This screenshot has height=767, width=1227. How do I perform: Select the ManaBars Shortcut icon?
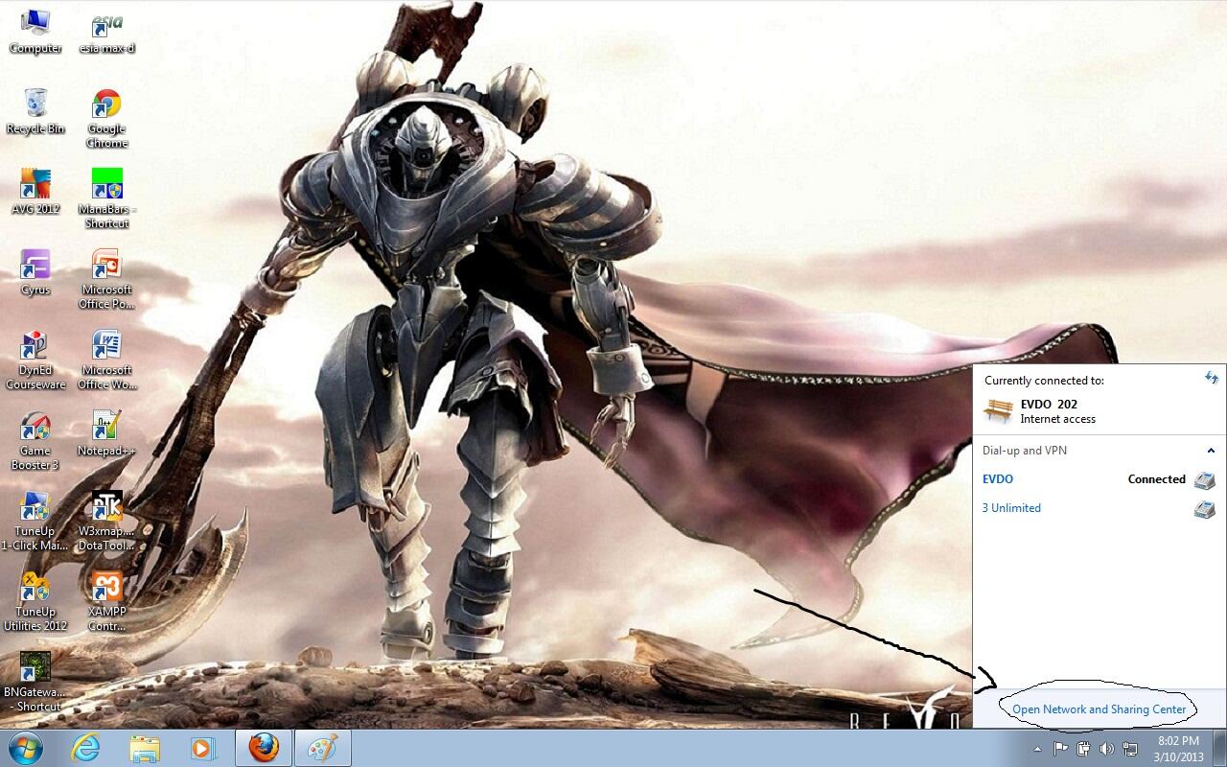point(106,198)
